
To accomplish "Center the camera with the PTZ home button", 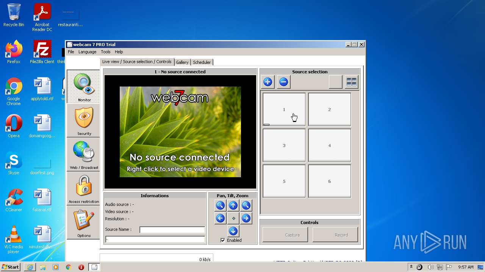I will coord(233,218).
